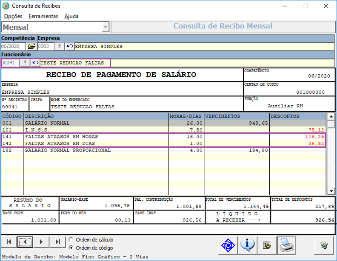This screenshot has height=261, width=337.
Task: Click the Modelo de Recibo status text
Action: tap(75, 256)
